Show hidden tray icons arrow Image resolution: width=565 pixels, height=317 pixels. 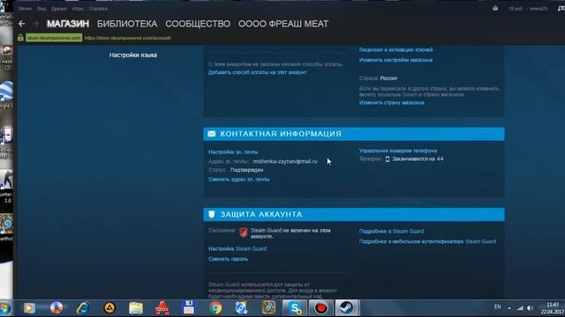509,308
